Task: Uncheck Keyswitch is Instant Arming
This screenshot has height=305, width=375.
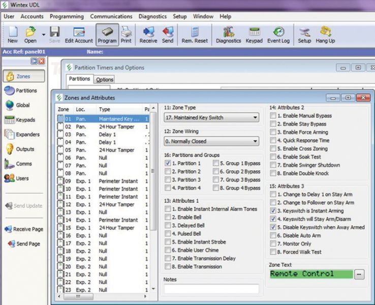Action: pyautogui.click(x=273, y=211)
